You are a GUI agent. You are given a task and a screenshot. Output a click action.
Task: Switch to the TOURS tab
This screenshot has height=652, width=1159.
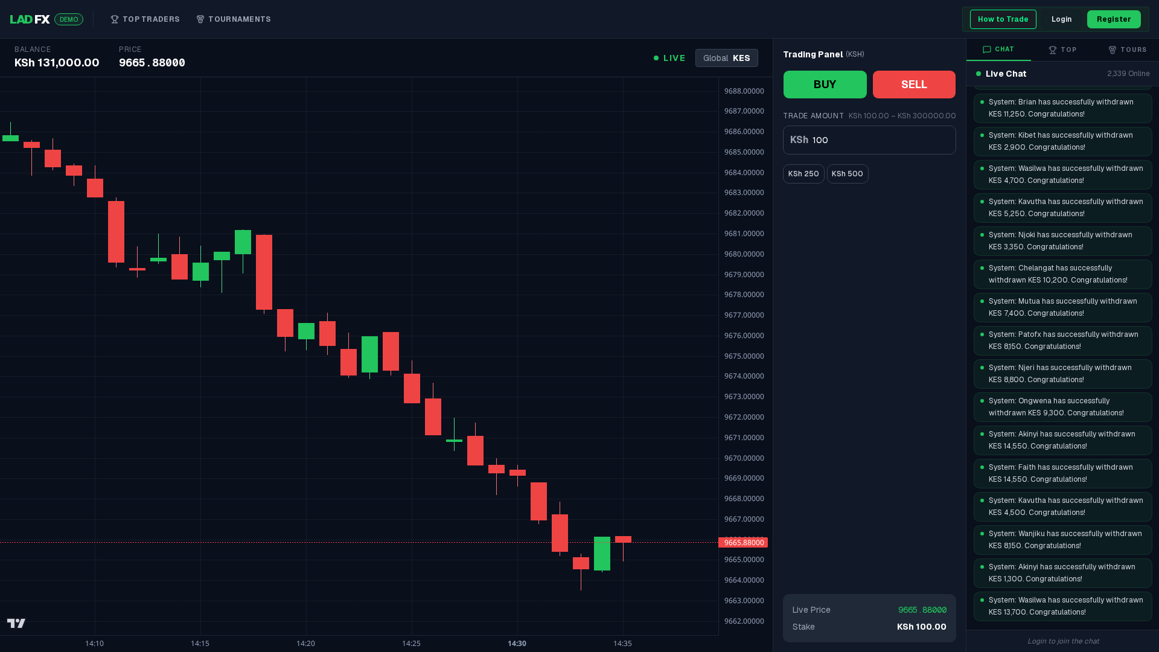click(1127, 50)
